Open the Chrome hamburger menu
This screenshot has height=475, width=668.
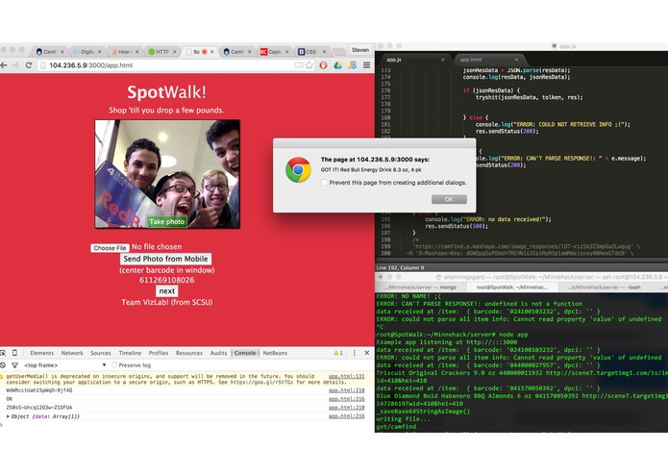pyautogui.click(x=366, y=65)
